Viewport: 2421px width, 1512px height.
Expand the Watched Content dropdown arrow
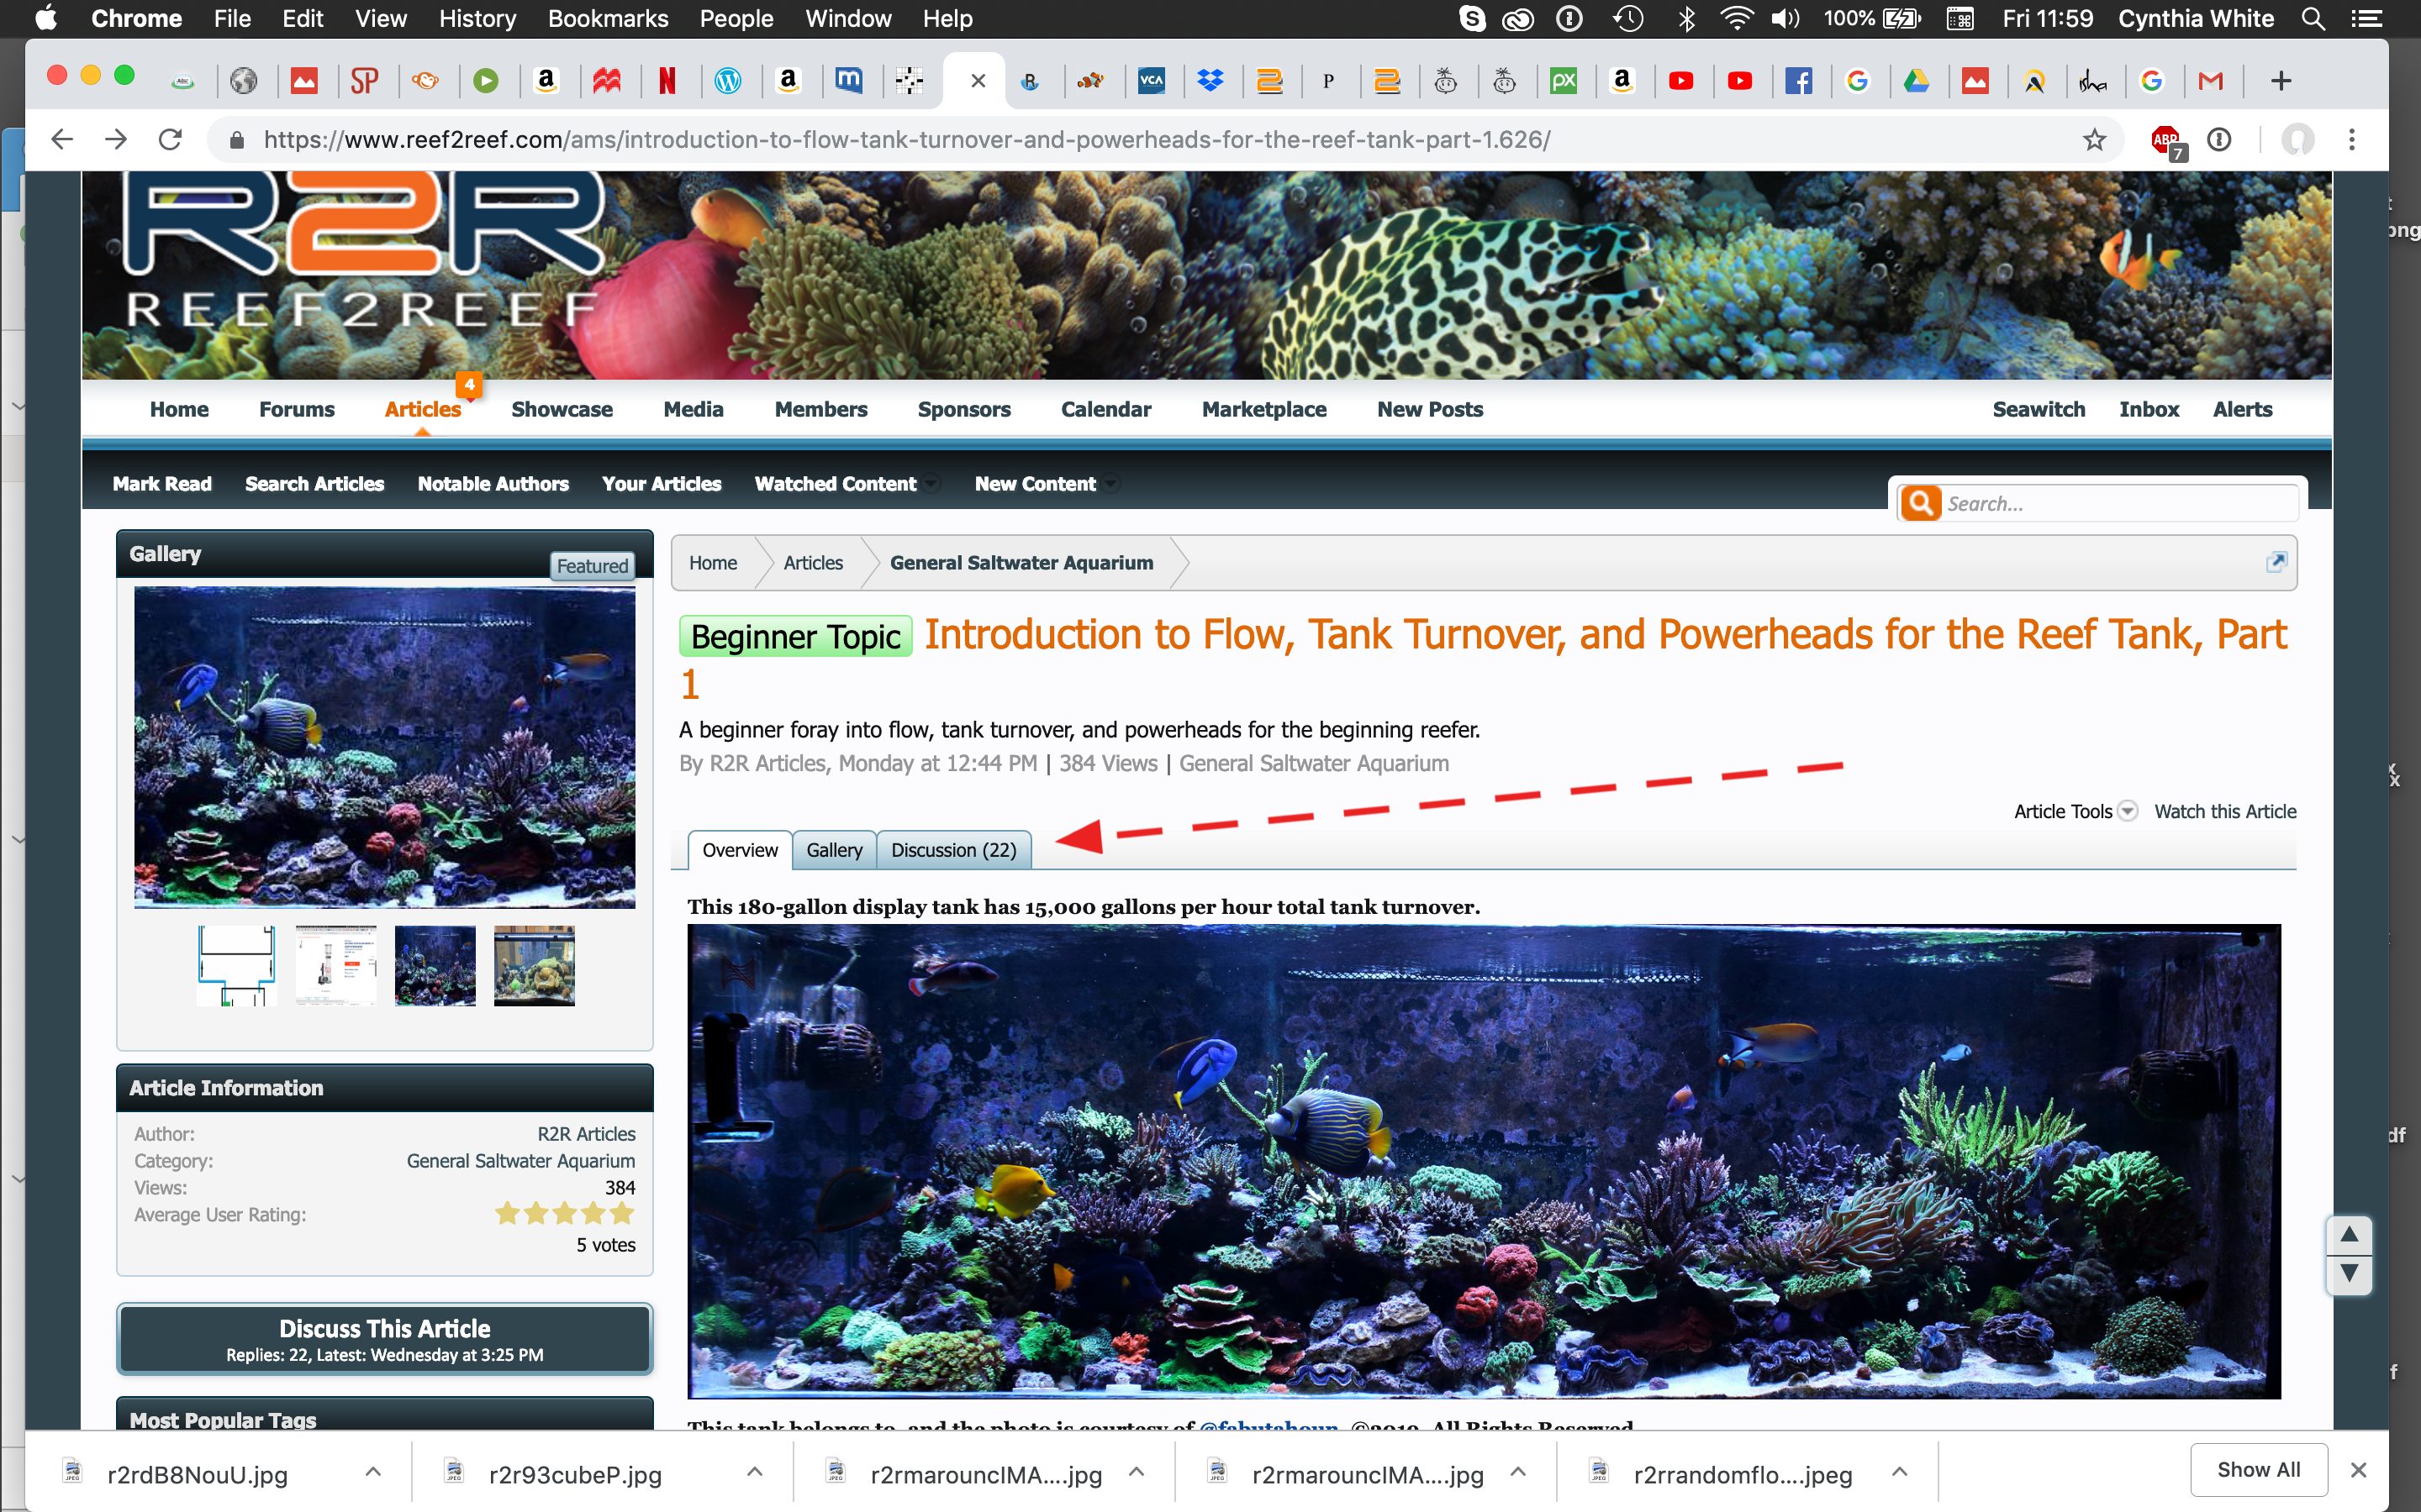(931, 484)
